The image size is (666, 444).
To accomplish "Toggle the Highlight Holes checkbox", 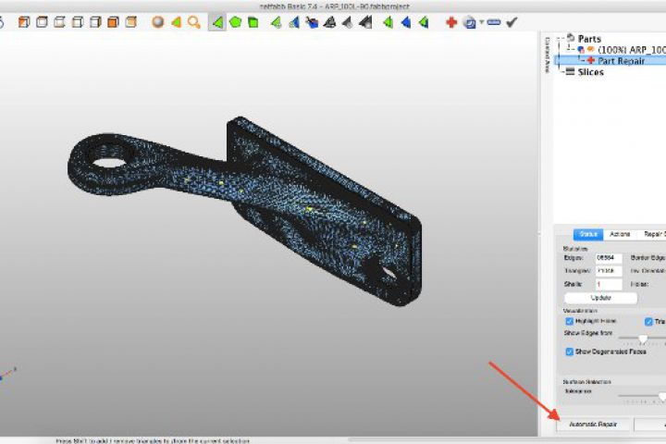I will tap(570, 321).
